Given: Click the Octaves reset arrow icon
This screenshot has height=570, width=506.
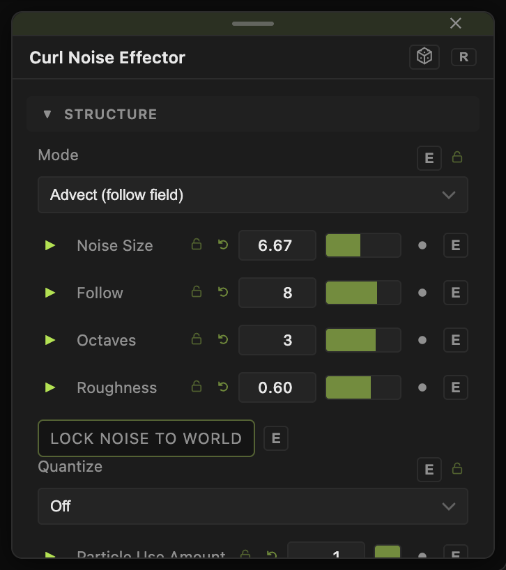Looking at the screenshot, I should [223, 339].
